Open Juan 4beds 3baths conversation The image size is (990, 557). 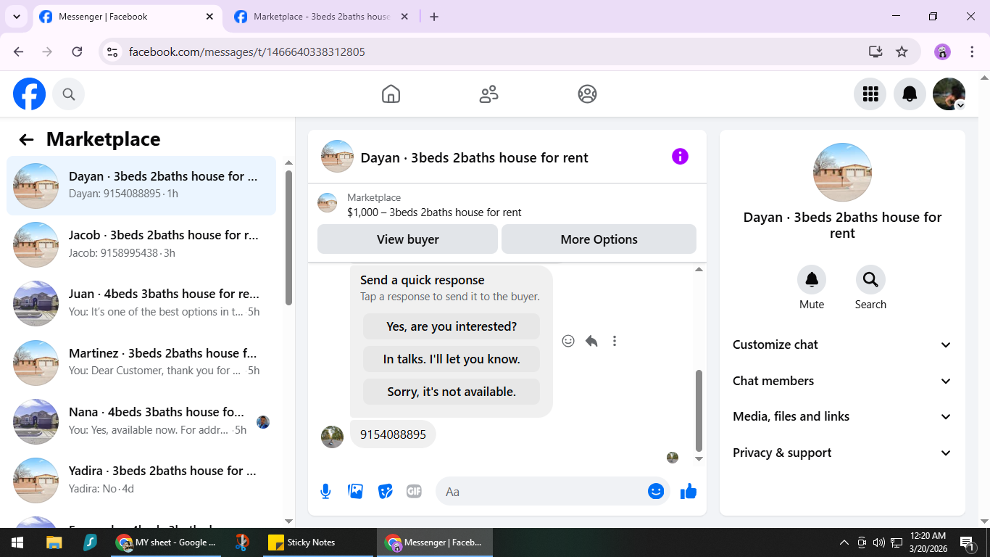click(x=141, y=303)
